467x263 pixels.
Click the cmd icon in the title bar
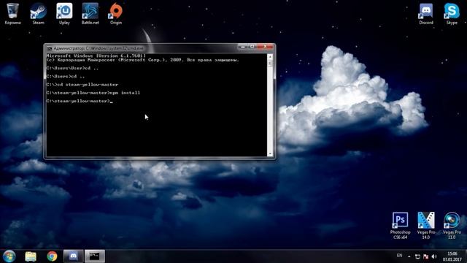pos(49,48)
